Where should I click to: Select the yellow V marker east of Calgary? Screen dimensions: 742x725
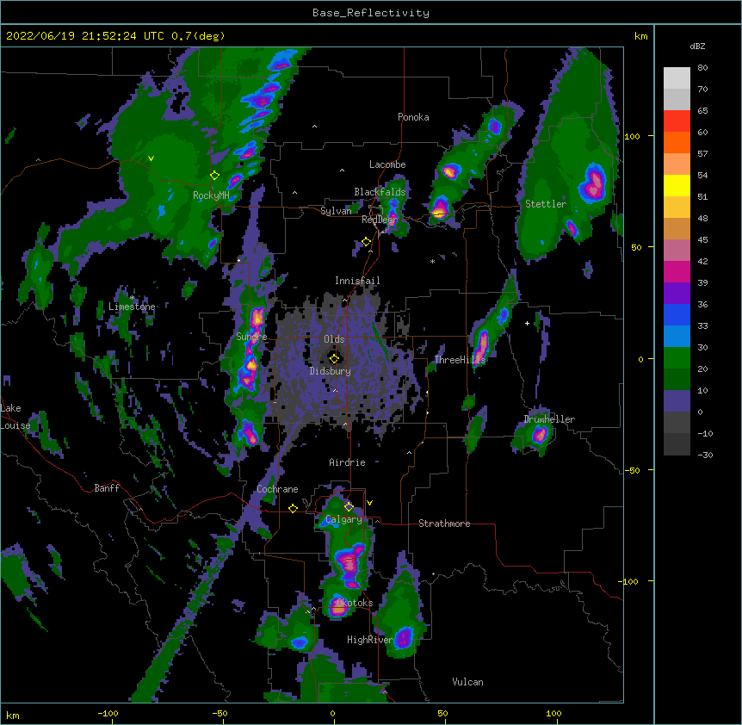pyautogui.click(x=369, y=503)
